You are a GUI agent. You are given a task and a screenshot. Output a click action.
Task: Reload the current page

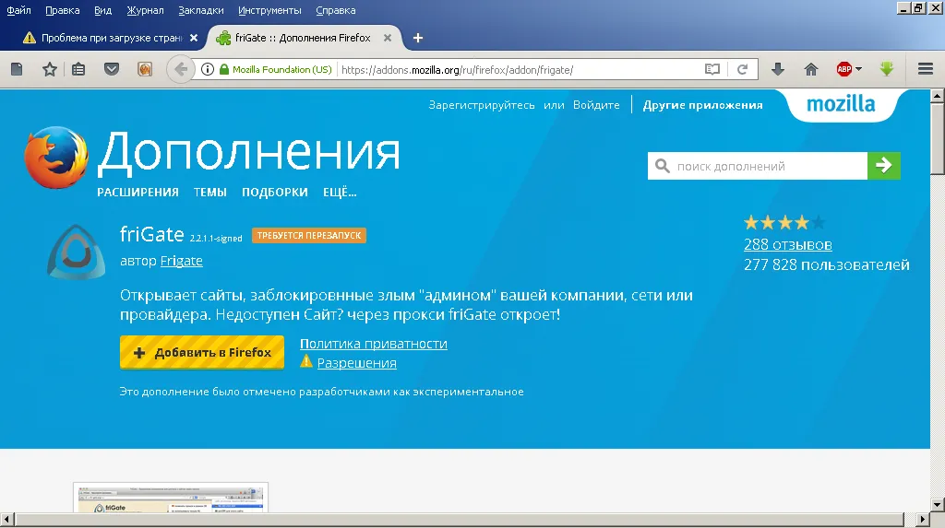(743, 69)
